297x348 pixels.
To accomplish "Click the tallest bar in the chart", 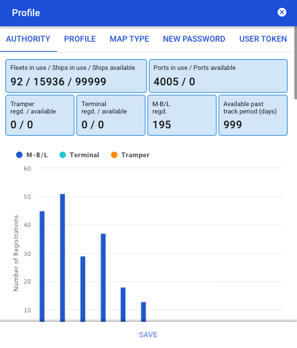I will pyautogui.click(x=62, y=258).
